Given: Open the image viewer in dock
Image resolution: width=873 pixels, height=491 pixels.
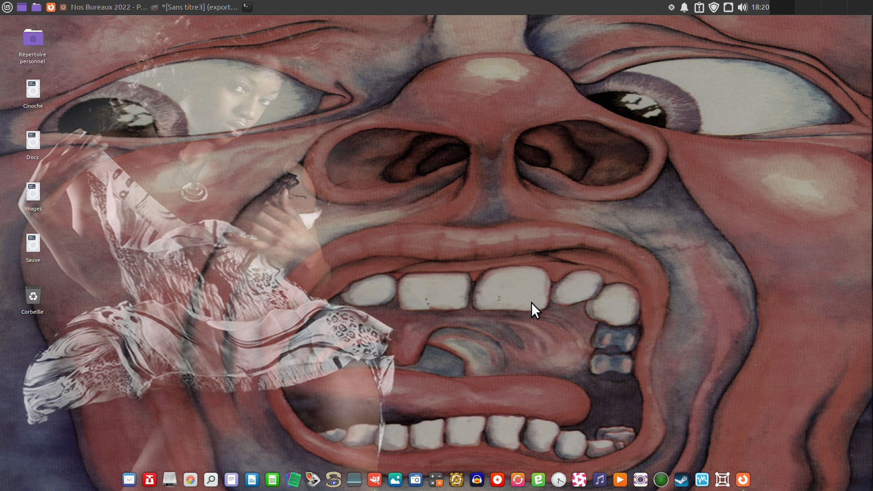Looking at the screenshot, I should (395, 480).
